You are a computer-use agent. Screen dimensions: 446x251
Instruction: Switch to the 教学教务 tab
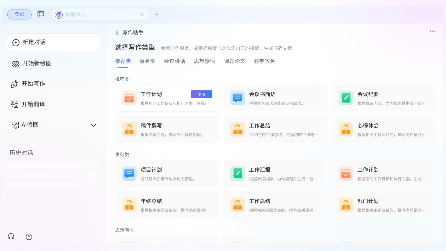pos(264,61)
